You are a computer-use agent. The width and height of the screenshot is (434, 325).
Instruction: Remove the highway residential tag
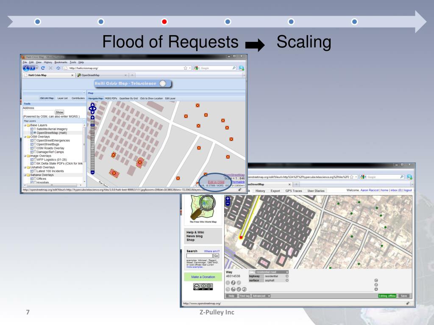[287, 276]
